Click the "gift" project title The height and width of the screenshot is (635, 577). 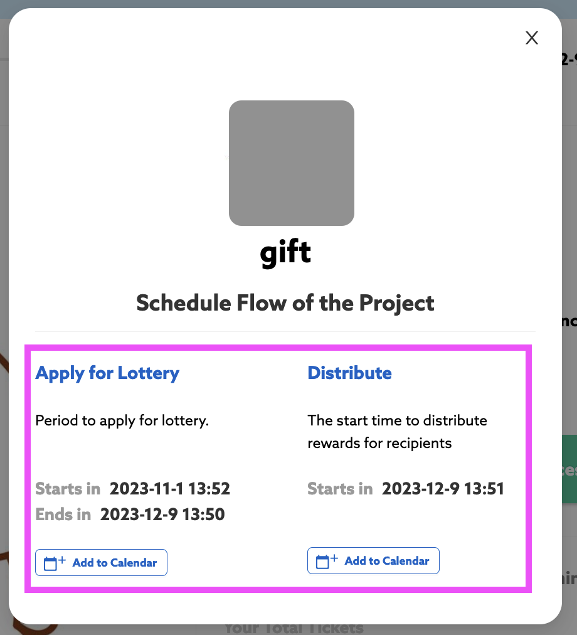[285, 252]
